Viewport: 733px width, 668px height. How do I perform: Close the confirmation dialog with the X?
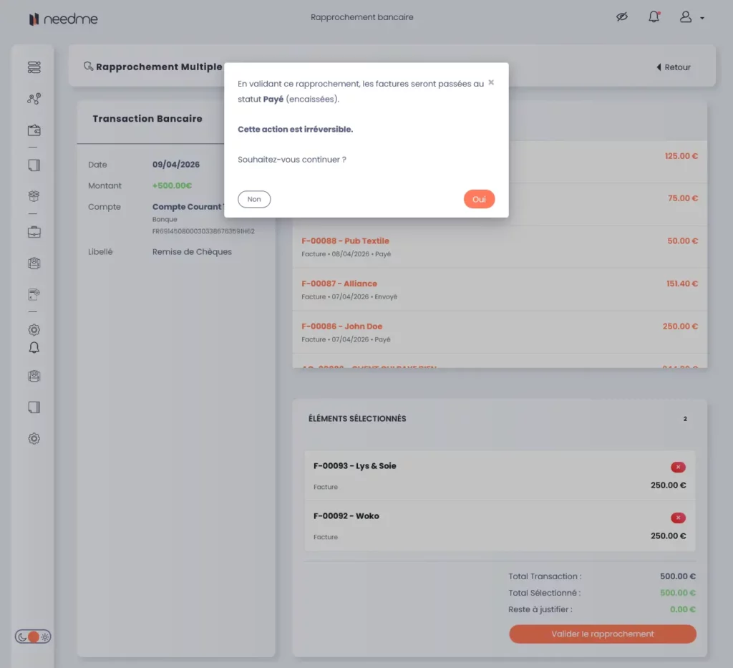(491, 82)
